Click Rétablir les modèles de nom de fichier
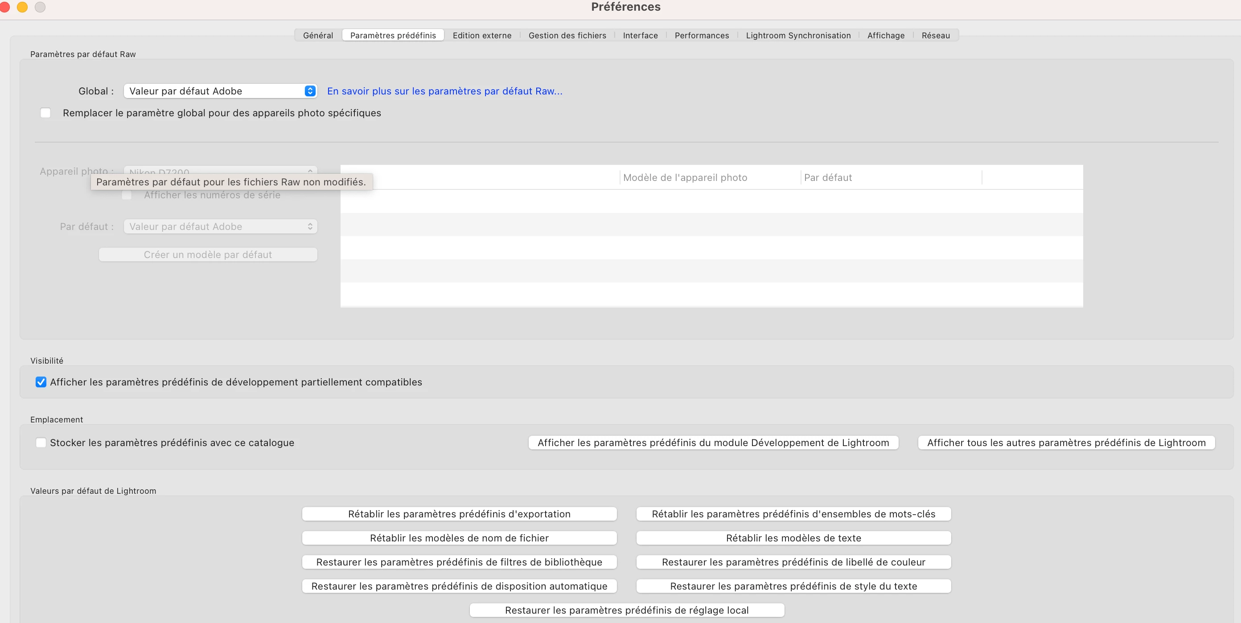 [459, 538]
